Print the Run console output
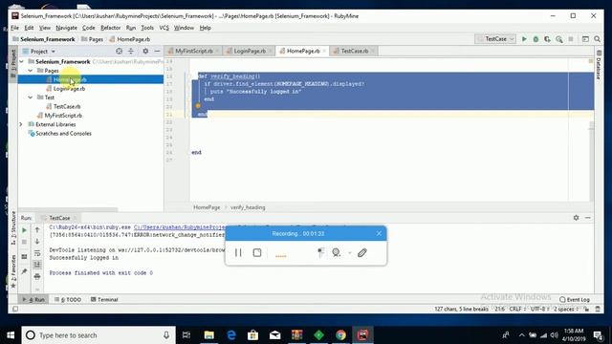The width and height of the screenshot is (612, 344). (x=37, y=276)
